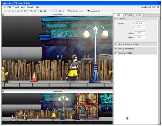Toggle the Snap to Grid checkbox
Screen dimensions: 162x126
click(x=88, y=11)
